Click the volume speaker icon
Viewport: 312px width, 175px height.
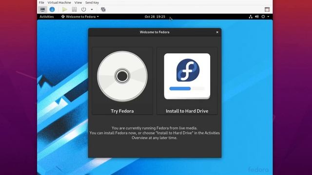pyautogui.click(x=257, y=17)
